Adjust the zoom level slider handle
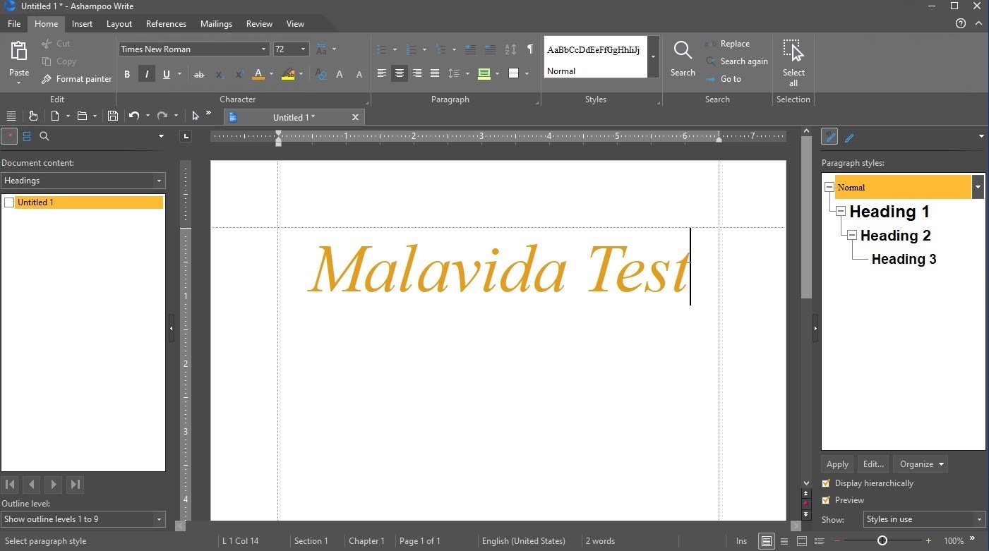This screenshot has height=551, width=989. click(x=882, y=541)
